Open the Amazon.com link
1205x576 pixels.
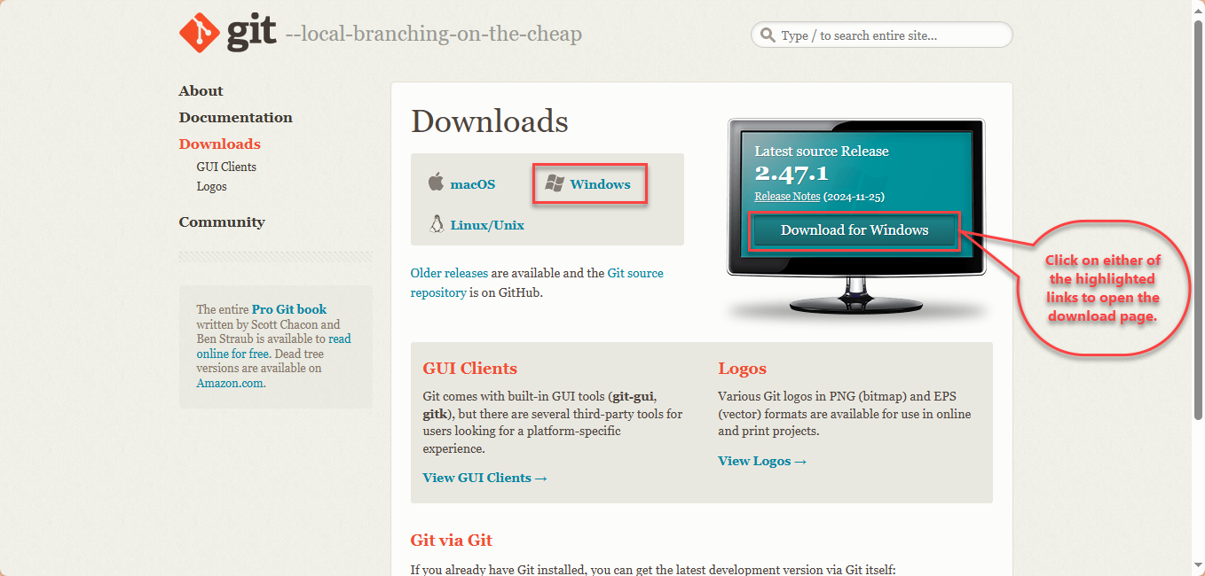229,382
